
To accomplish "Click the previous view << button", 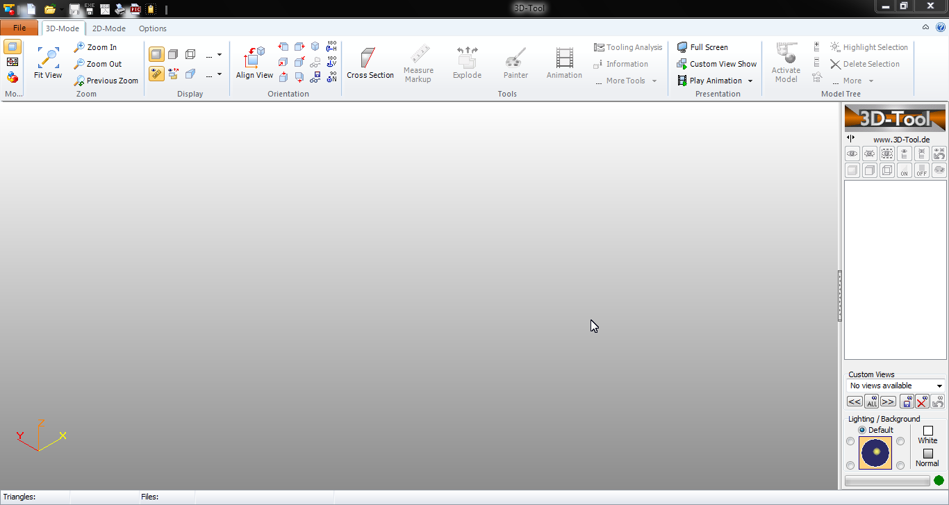I will (855, 401).
